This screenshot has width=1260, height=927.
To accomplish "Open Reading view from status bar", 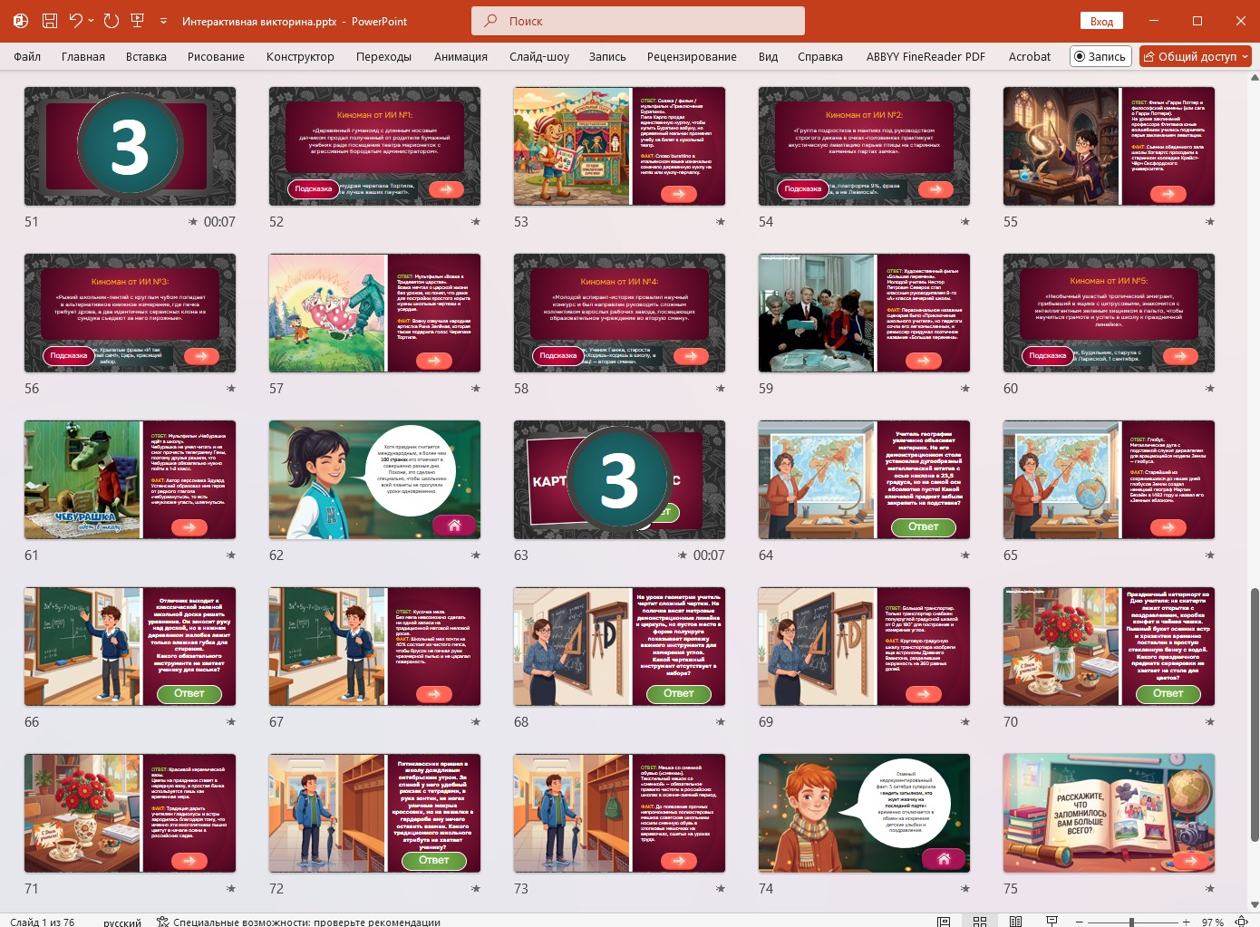I will [1015, 921].
